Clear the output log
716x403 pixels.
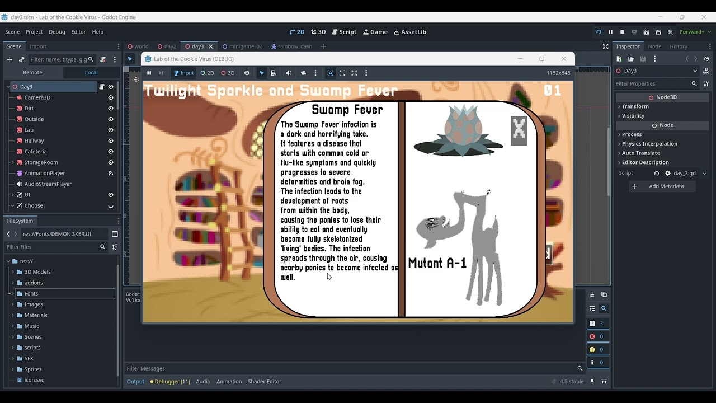click(x=592, y=294)
